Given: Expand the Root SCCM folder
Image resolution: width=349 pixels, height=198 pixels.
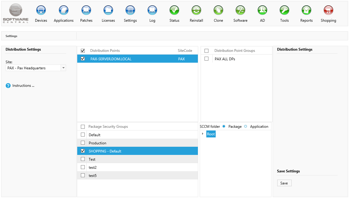Looking at the screenshot, I should click(203, 134).
